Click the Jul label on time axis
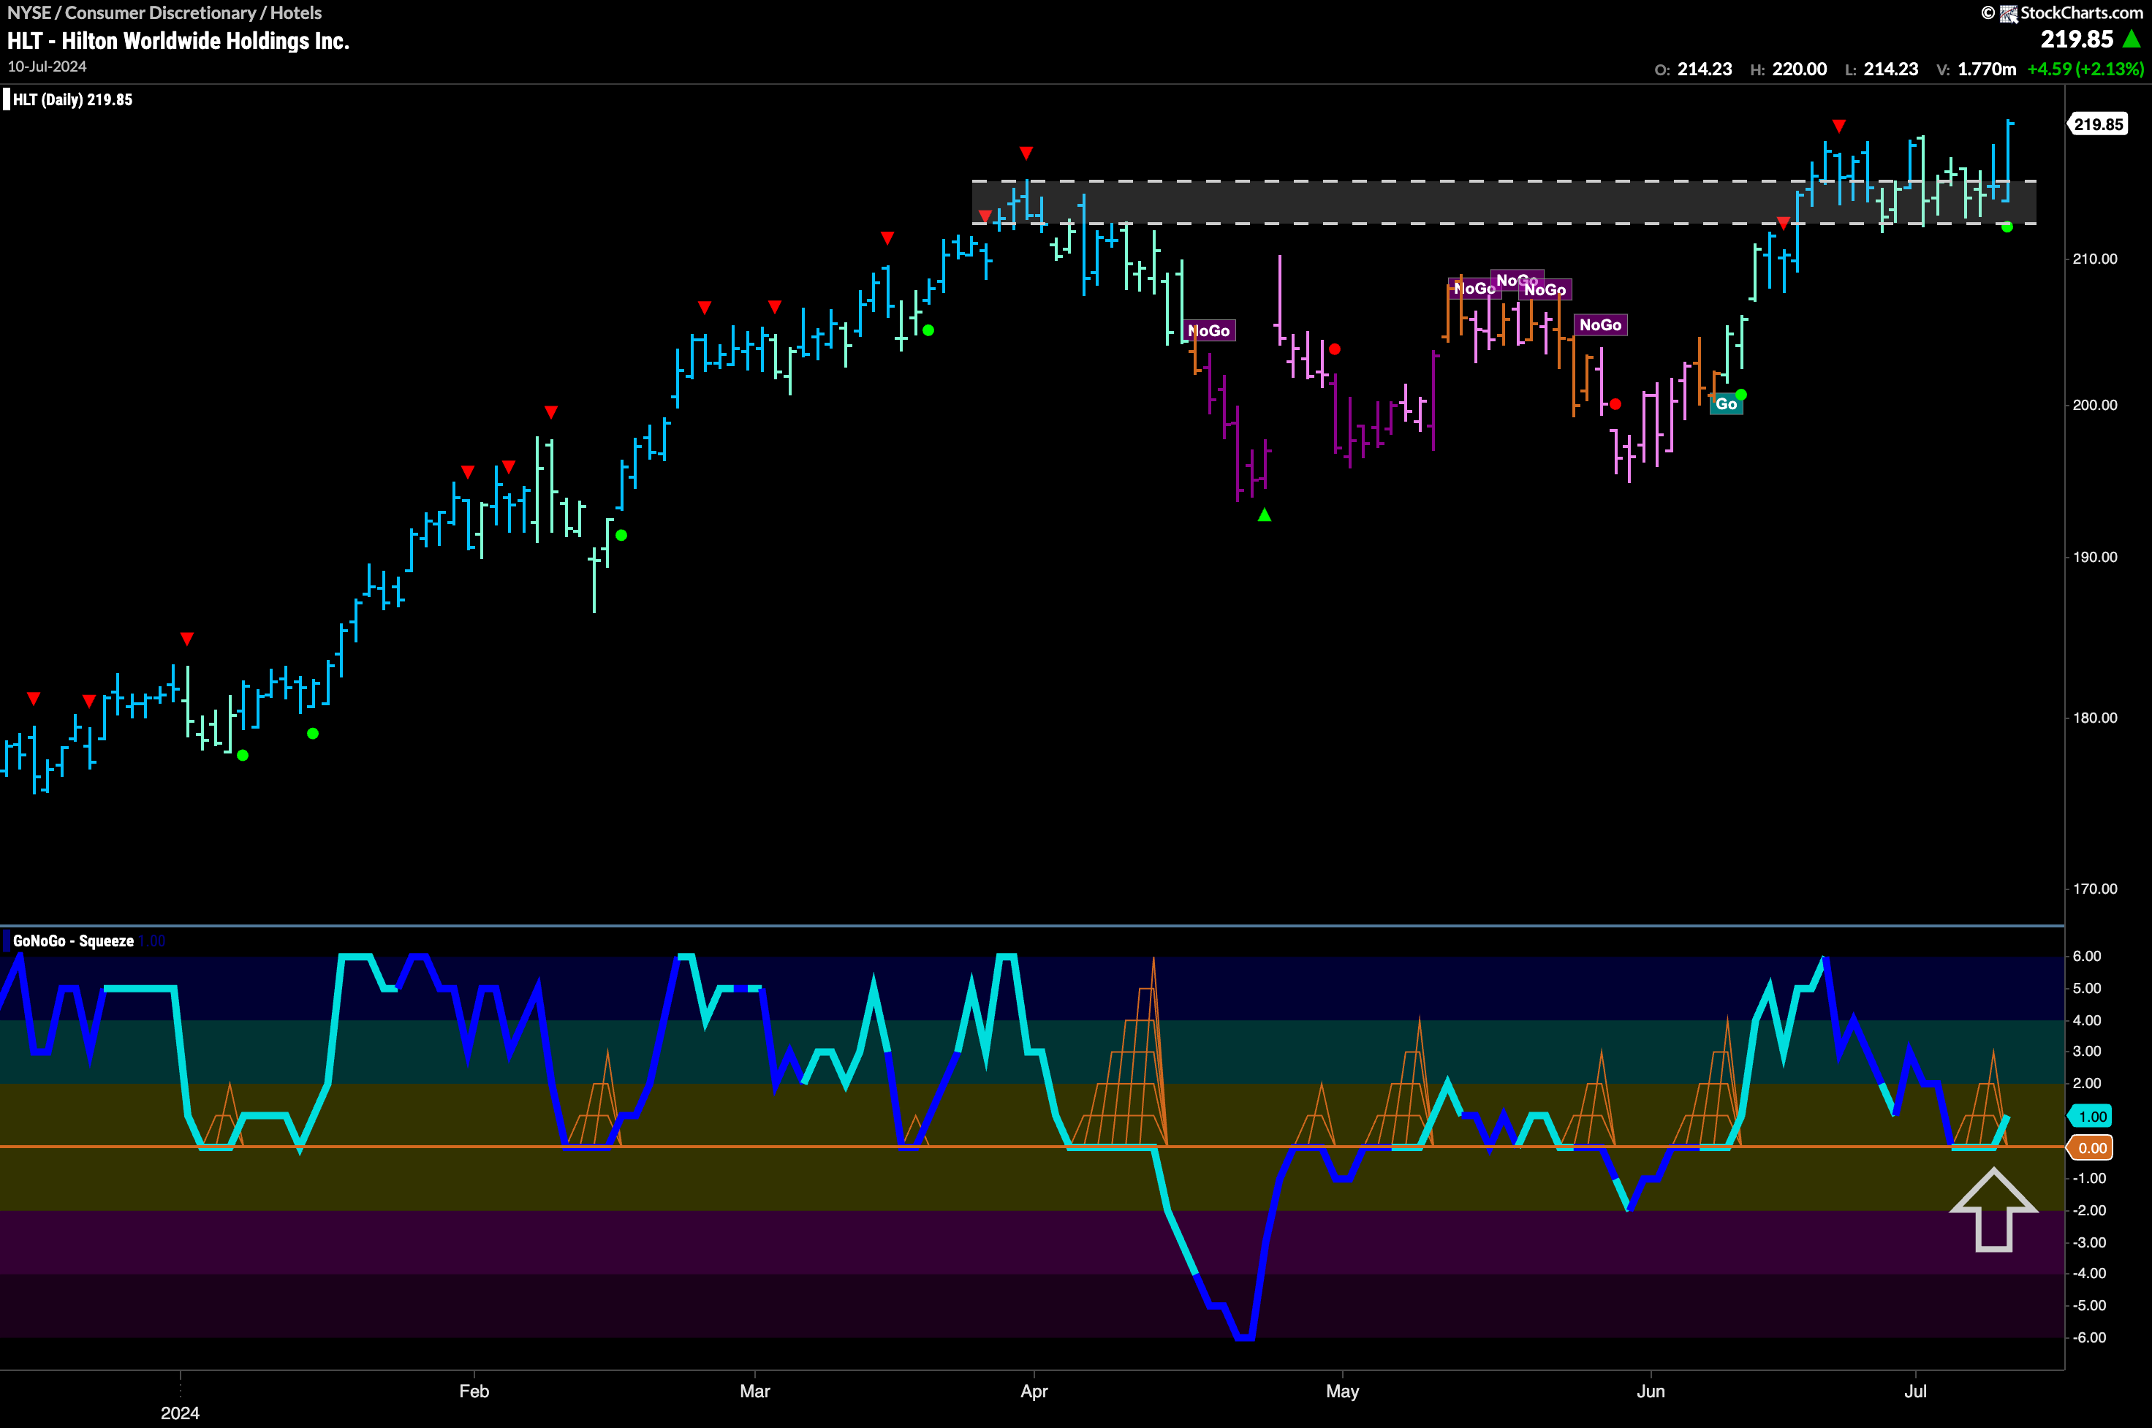Image resolution: width=2152 pixels, height=1428 pixels. pos(1916,1391)
